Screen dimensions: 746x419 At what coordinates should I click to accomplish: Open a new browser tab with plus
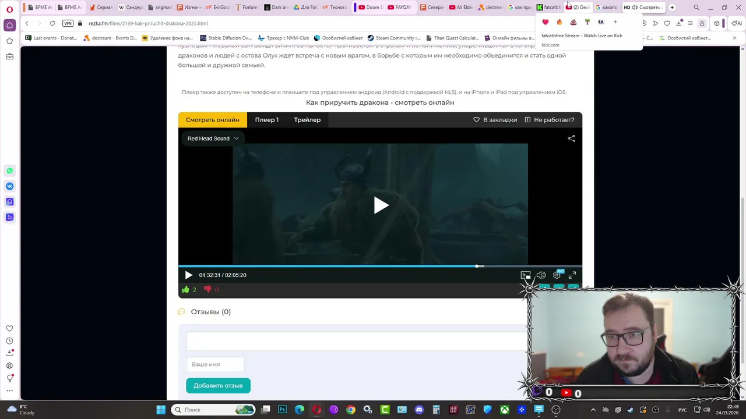coord(672,8)
